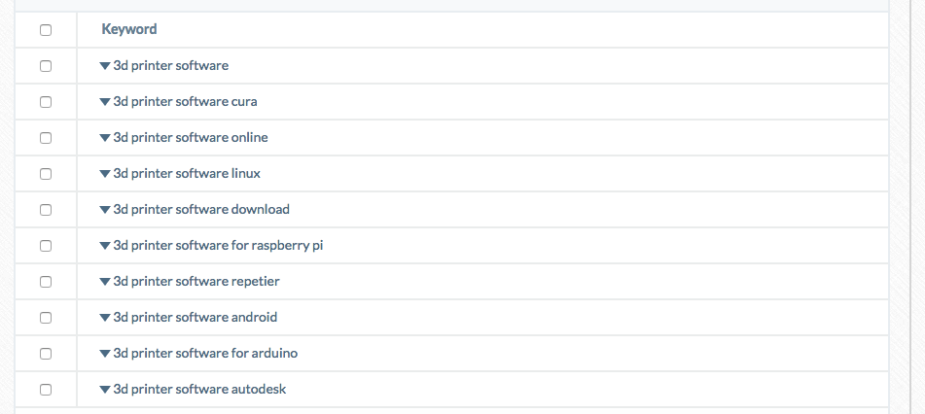Select checkbox for 3d printer software cura
This screenshot has width=925, height=414.
tap(46, 102)
